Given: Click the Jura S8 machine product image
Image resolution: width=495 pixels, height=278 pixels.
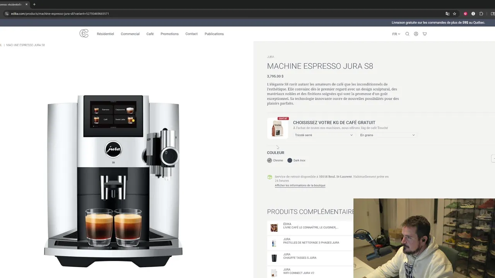Looking at the screenshot, I should coord(113,181).
